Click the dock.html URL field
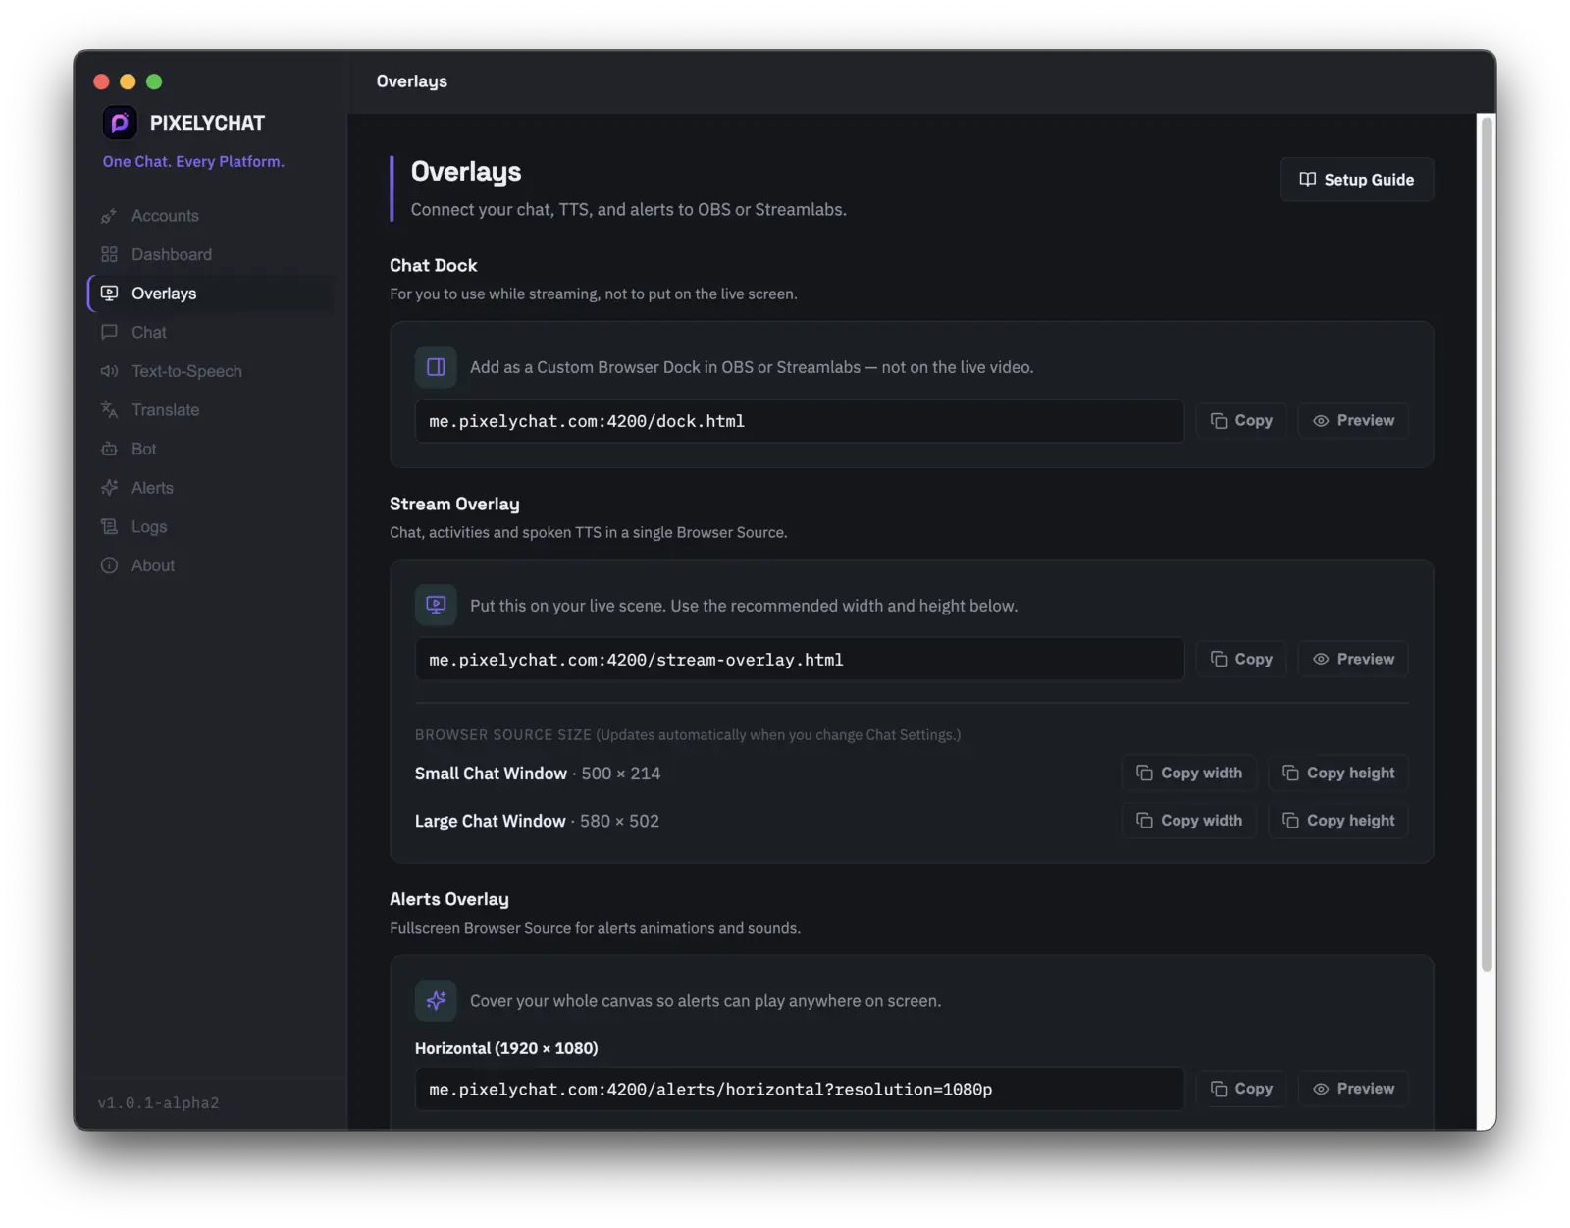 pos(800,421)
